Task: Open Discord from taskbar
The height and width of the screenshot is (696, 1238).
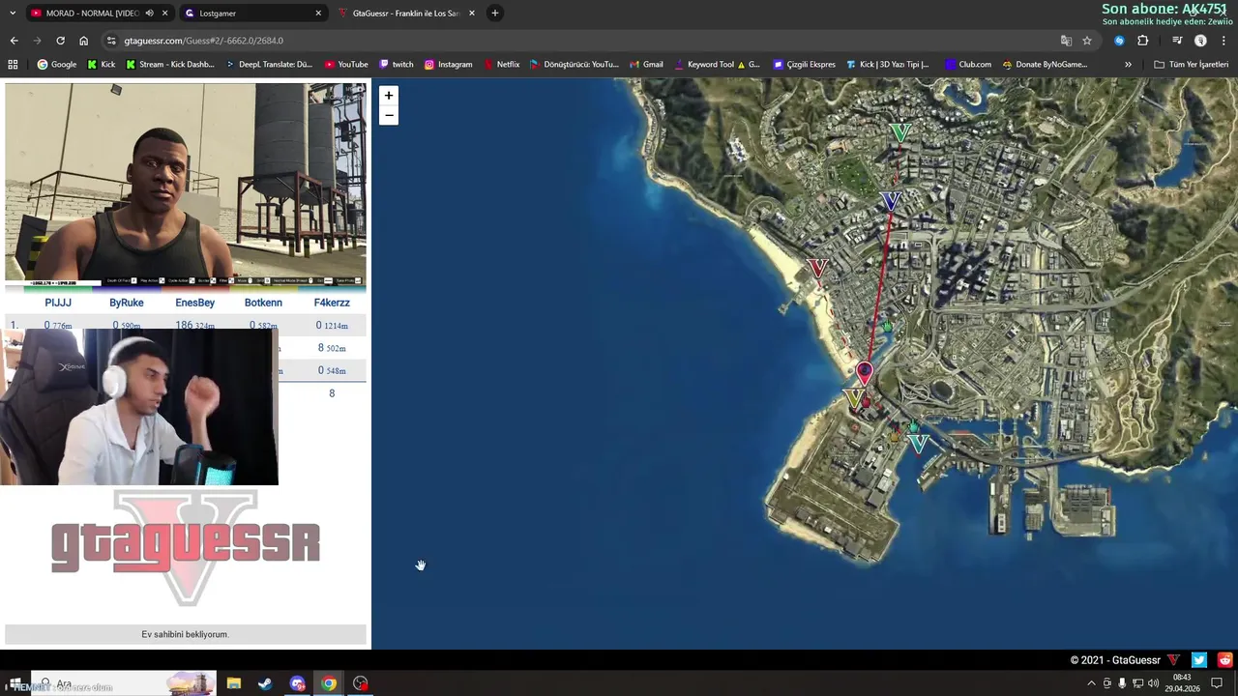Action: tap(297, 683)
